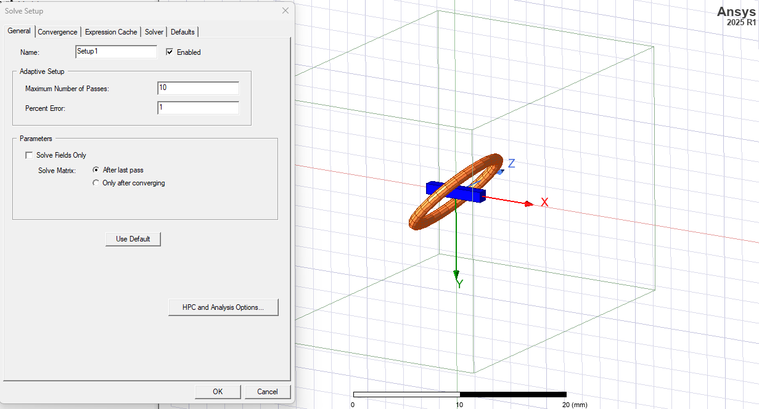
Task: Edit the setup Name field
Action: click(116, 52)
